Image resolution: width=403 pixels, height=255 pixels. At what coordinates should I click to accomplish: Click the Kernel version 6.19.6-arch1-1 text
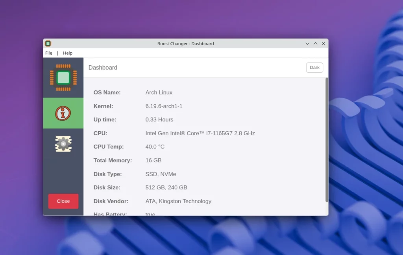[164, 106]
